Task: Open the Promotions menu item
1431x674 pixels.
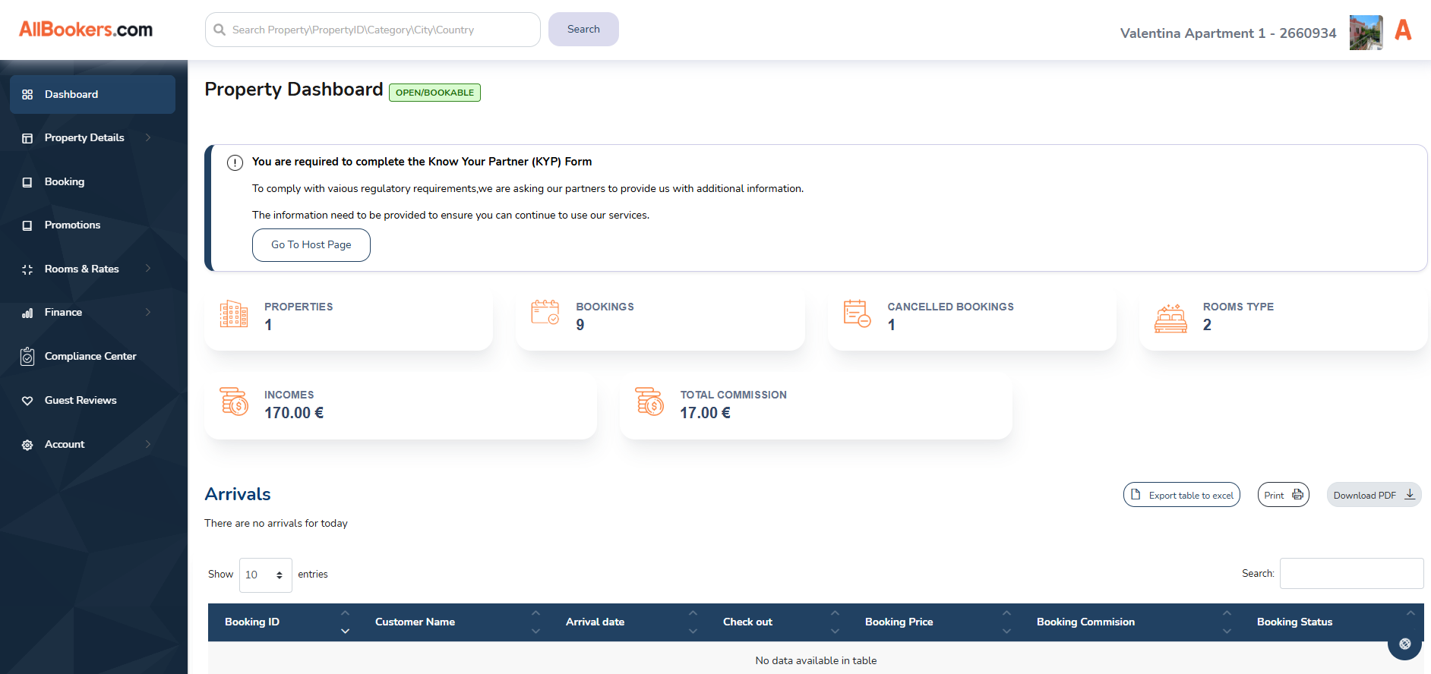Action: pyautogui.click(x=93, y=225)
